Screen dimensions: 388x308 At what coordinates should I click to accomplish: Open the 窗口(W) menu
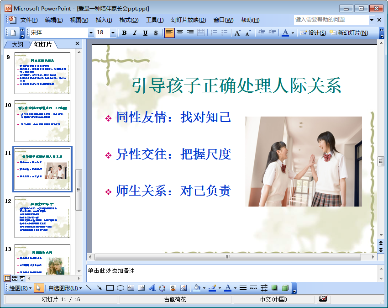(x=223, y=20)
